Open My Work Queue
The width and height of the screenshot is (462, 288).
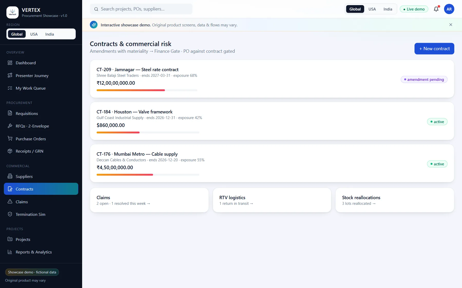41,88
